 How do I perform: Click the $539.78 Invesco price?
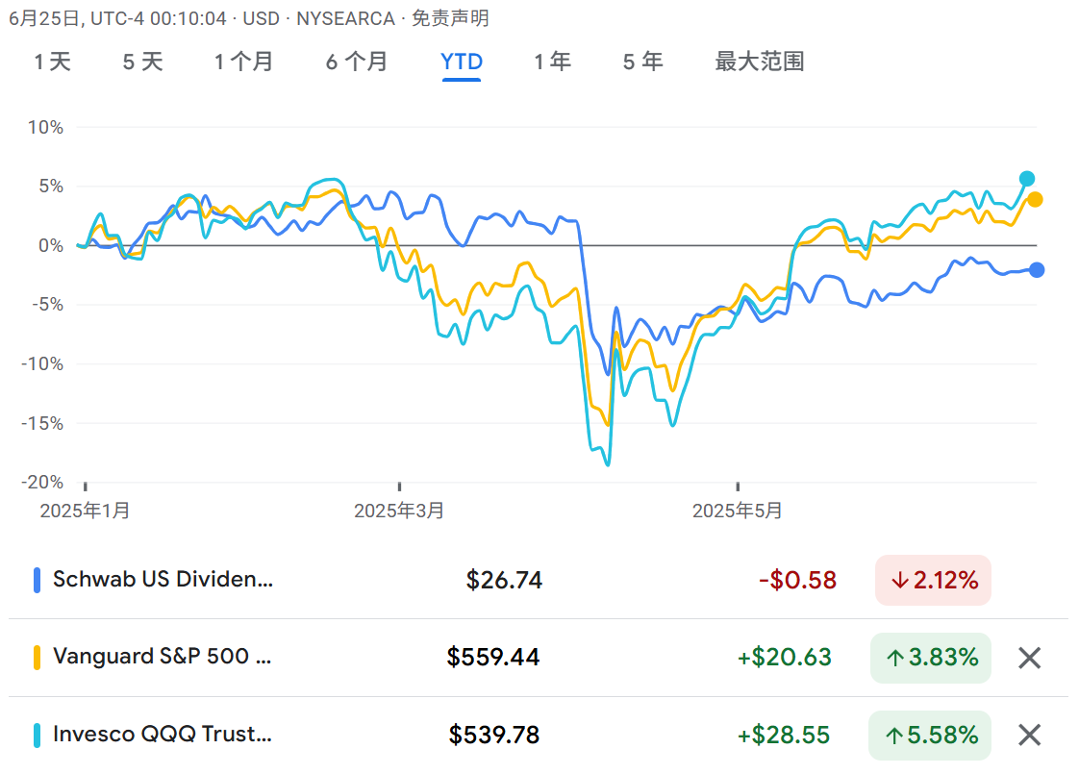pos(494,735)
